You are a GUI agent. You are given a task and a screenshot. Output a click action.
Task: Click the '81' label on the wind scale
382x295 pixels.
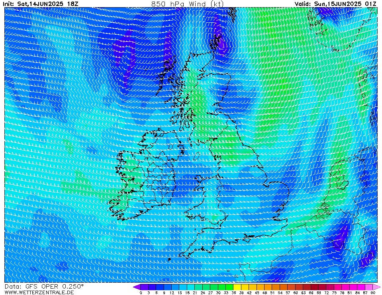(x=350, y=293)
